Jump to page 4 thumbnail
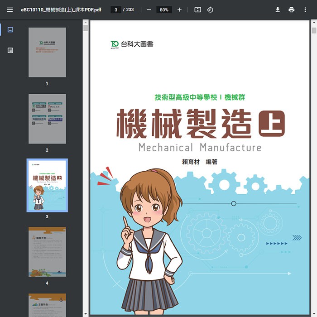317x317 pixels. [x=47, y=251]
